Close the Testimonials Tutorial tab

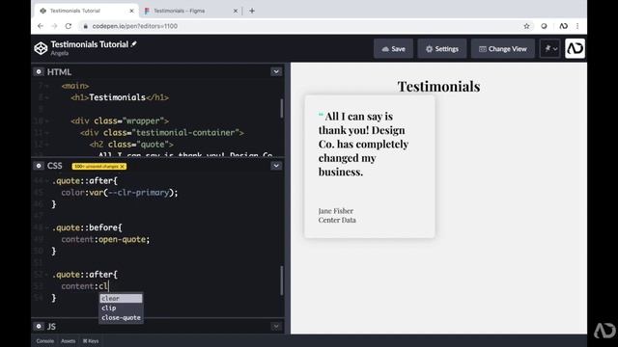point(131,11)
